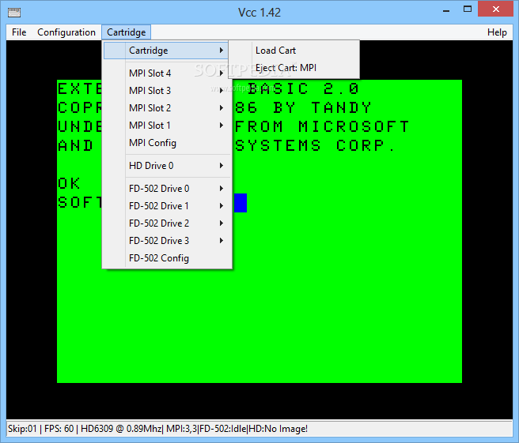Expand FD-502 Drive 1 submenu
The height and width of the screenshot is (443, 519).
[x=167, y=206]
